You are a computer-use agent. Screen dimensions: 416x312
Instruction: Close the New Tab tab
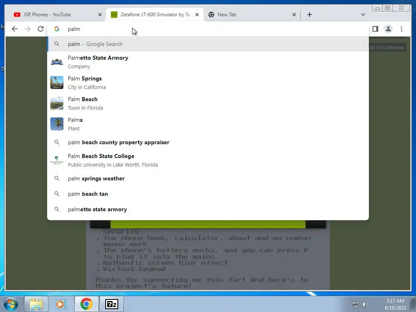point(294,15)
